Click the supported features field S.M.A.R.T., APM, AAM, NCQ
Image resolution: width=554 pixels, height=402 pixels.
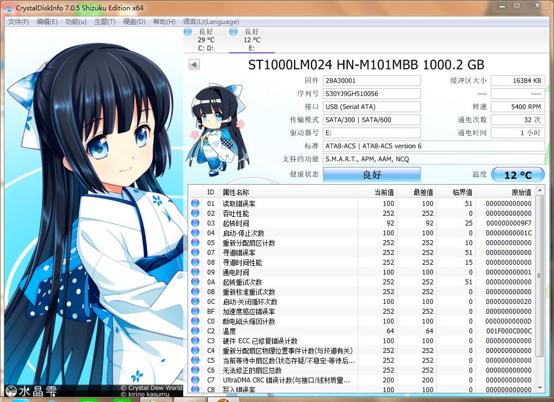[434, 159]
